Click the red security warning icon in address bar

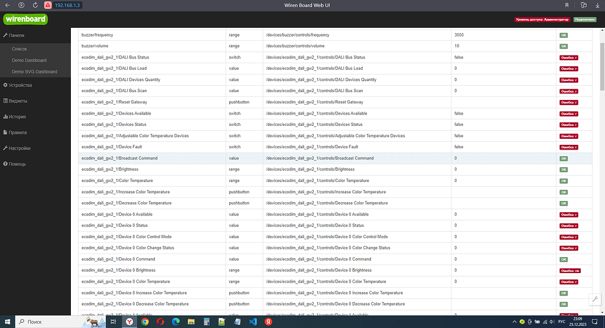click(x=48, y=5)
